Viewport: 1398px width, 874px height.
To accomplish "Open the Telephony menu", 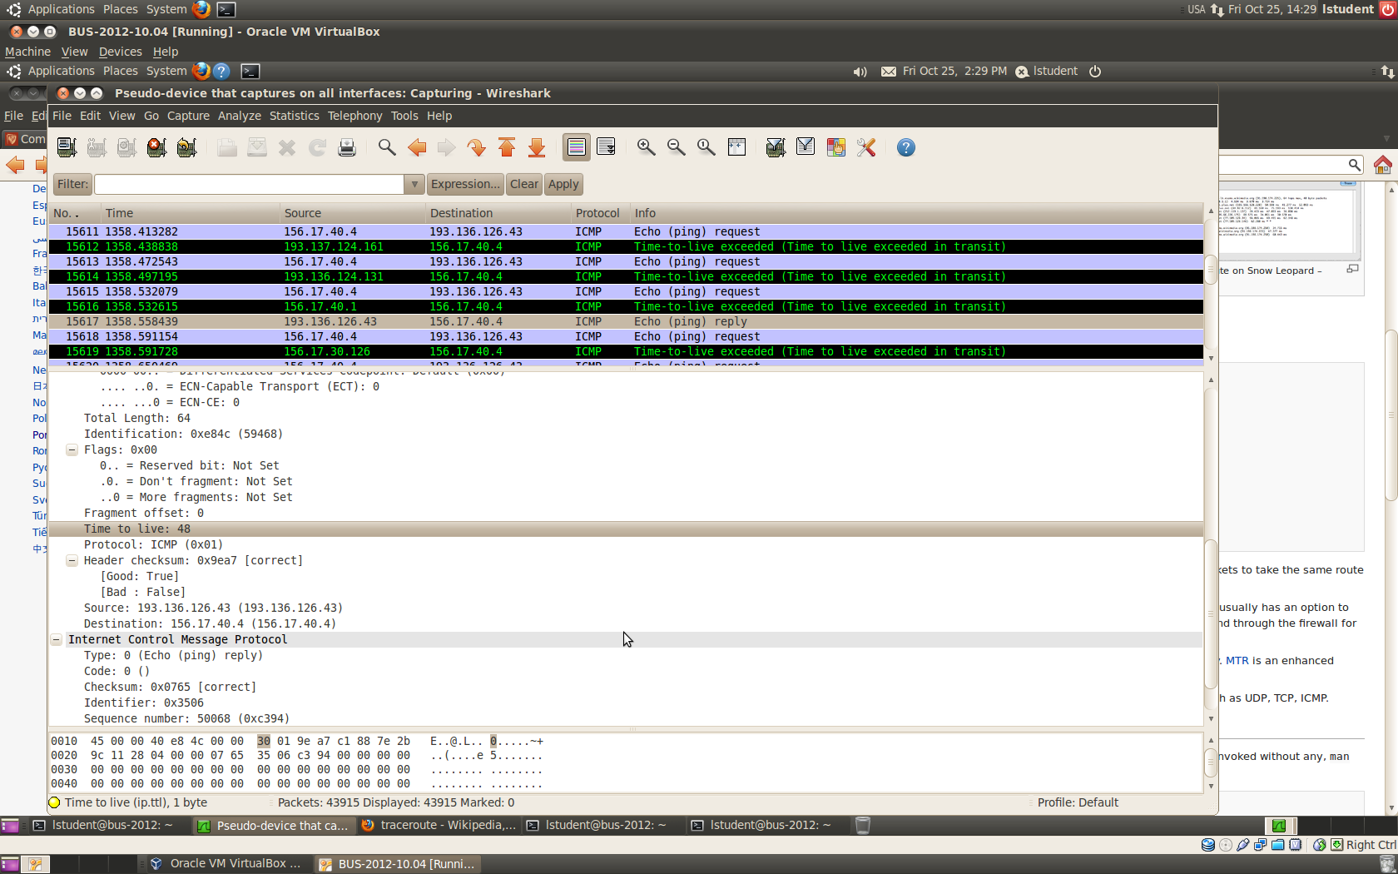I will point(354,116).
